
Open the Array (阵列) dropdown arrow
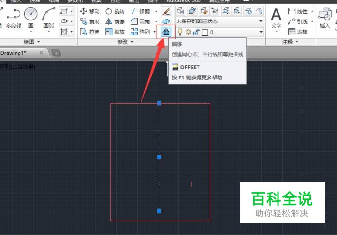tap(154, 32)
